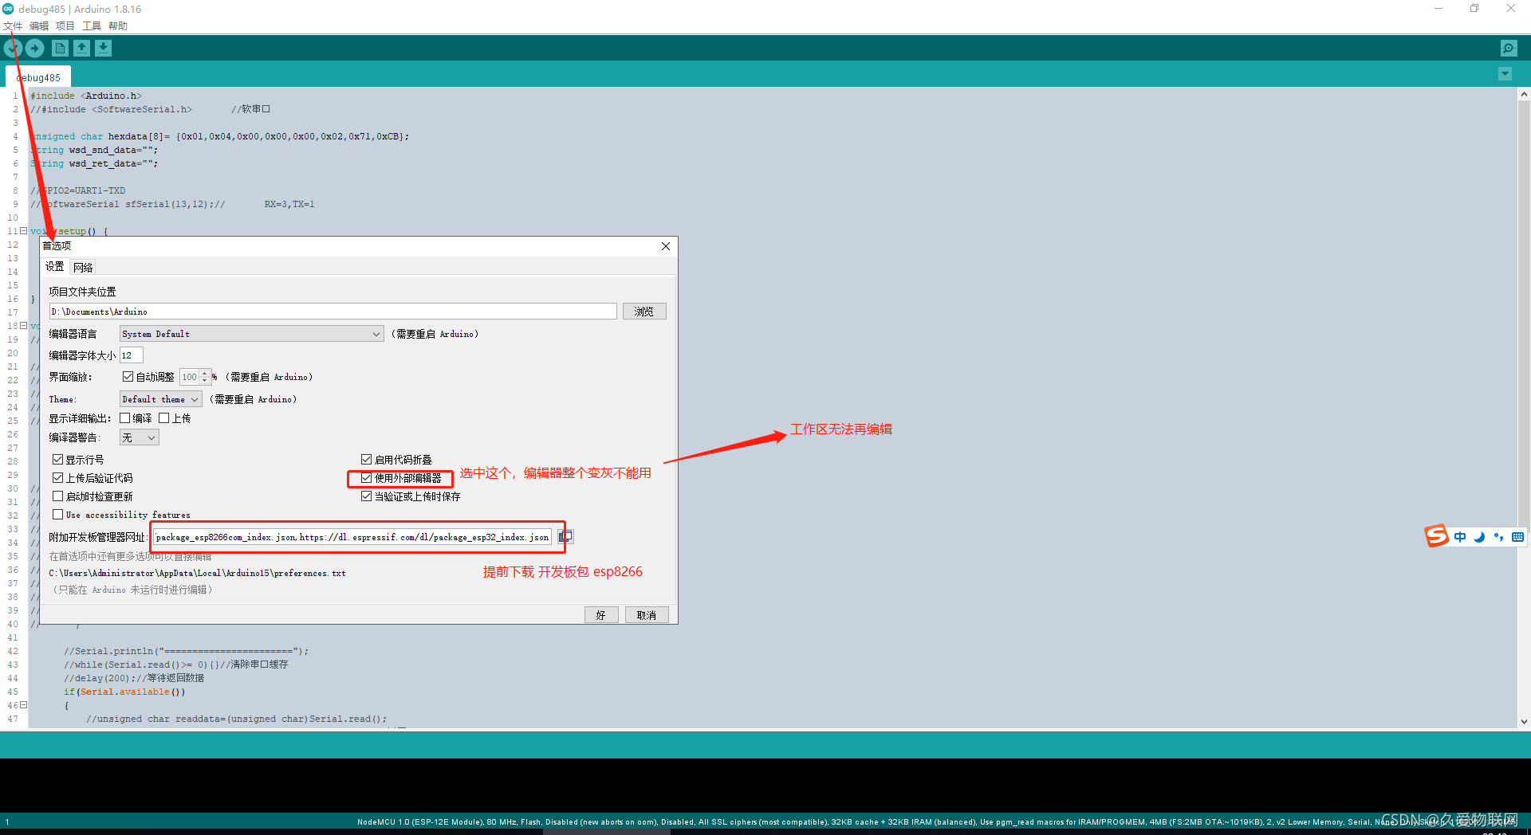Image resolution: width=1531 pixels, height=835 pixels.
Task: Click the sketchbook location field D:\Documents\Arduino
Action: 333,312
